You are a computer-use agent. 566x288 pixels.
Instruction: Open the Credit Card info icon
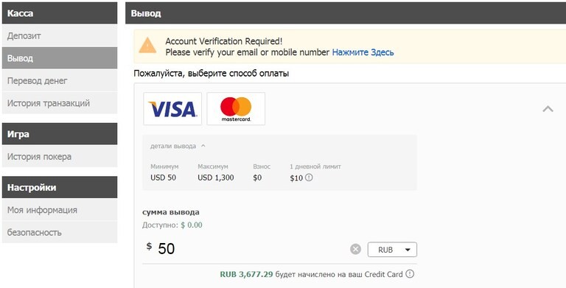(410, 274)
